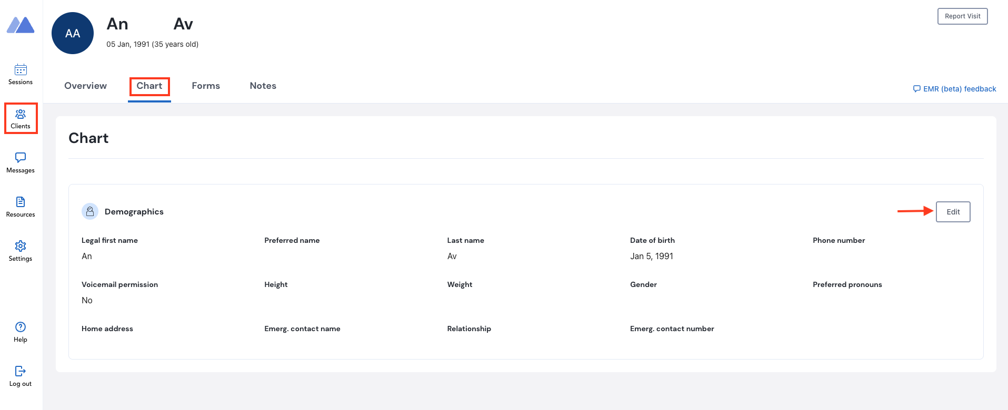
Task: Click the Demographics section heading
Action: (134, 211)
